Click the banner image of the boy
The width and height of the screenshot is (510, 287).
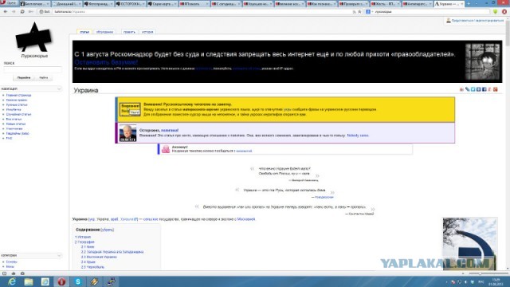pos(483,61)
